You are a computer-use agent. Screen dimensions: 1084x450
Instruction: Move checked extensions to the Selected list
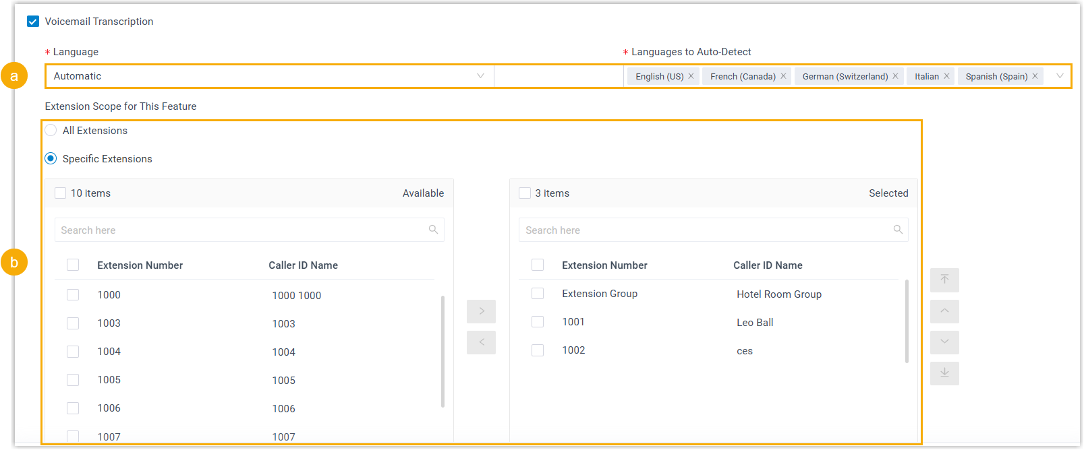click(481, 311)
